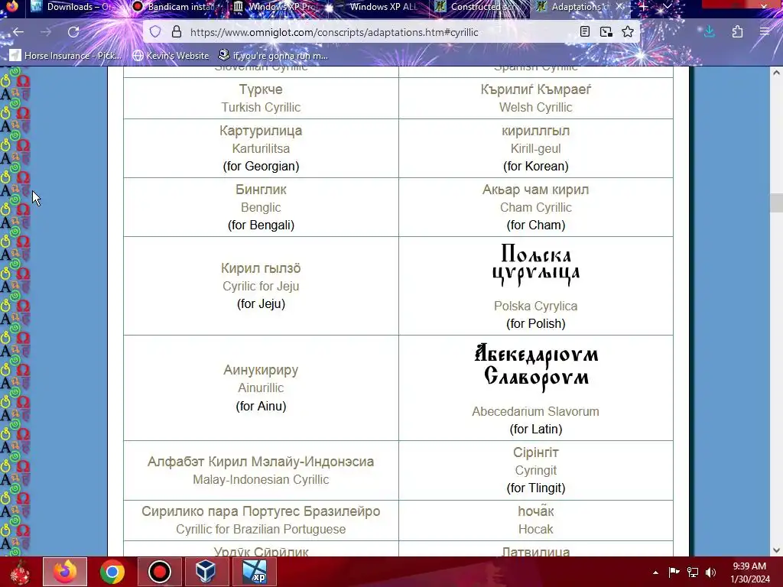
Task: Open Firefox from the taskbar
Action: [65, 572]
